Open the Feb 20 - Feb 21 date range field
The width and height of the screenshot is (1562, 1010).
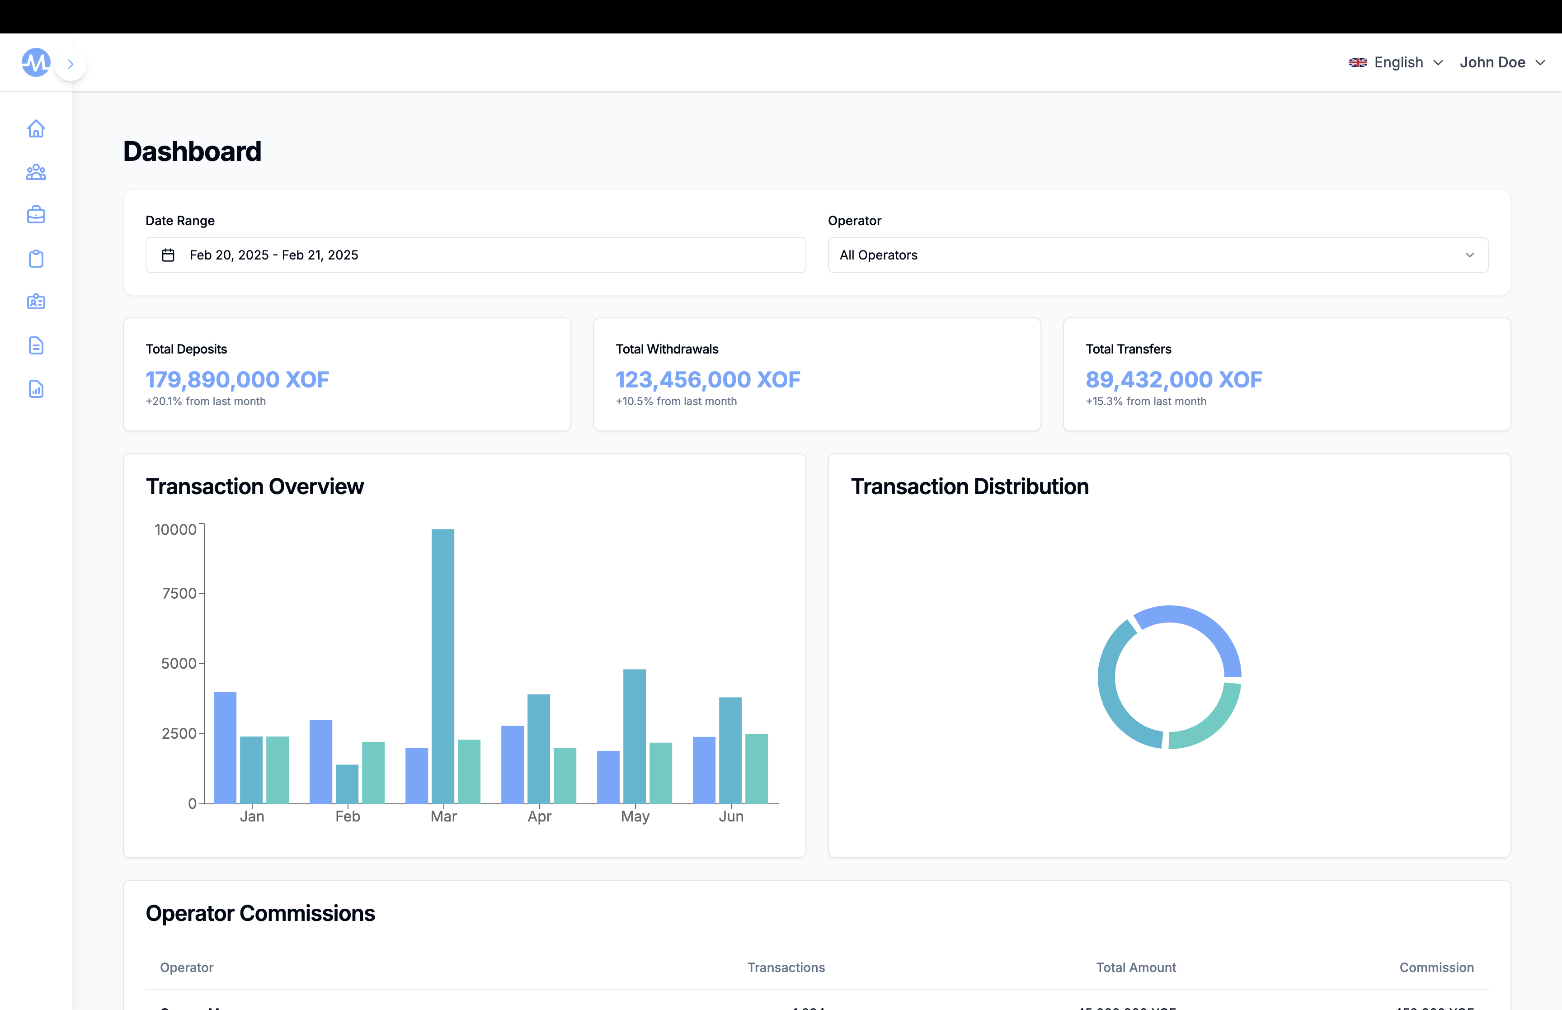(x=475, y=255)
